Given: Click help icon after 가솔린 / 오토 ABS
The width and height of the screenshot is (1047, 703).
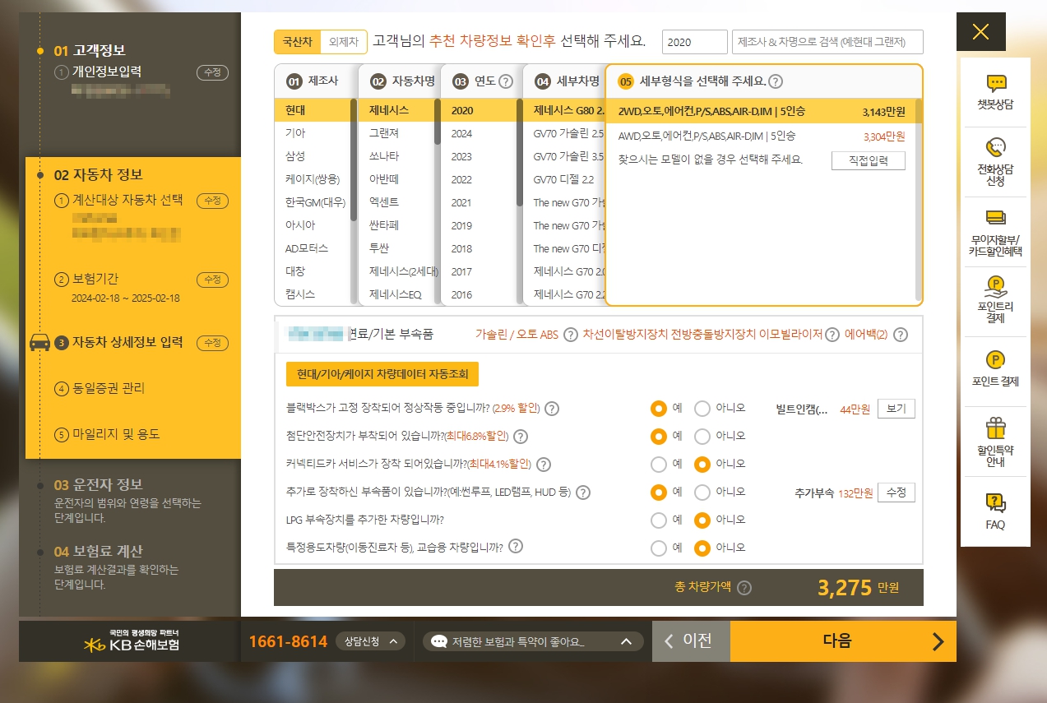Looking at the screenshot, I should coord(570,335).
